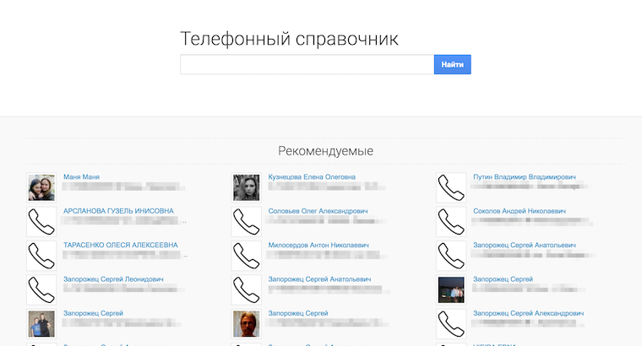
Task: Click phone icon for Запорожец Сергей Леонидович
Action: [41, 289]
